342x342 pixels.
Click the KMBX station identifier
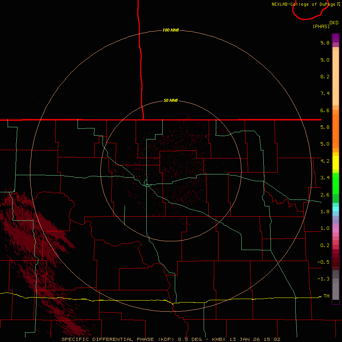[219, 339]
